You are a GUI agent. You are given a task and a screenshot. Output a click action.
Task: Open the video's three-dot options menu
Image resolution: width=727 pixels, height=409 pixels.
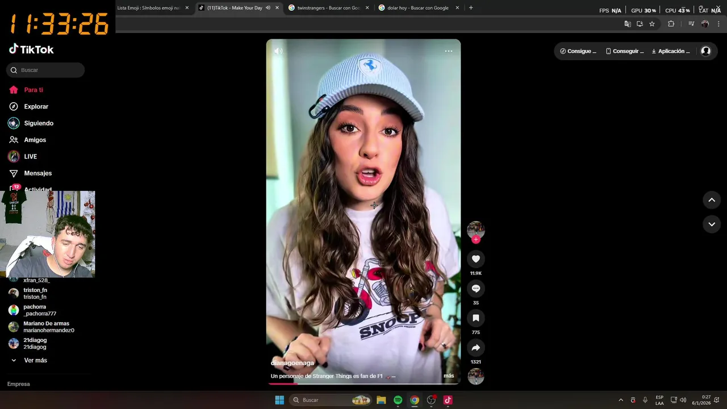pos(449,51)
